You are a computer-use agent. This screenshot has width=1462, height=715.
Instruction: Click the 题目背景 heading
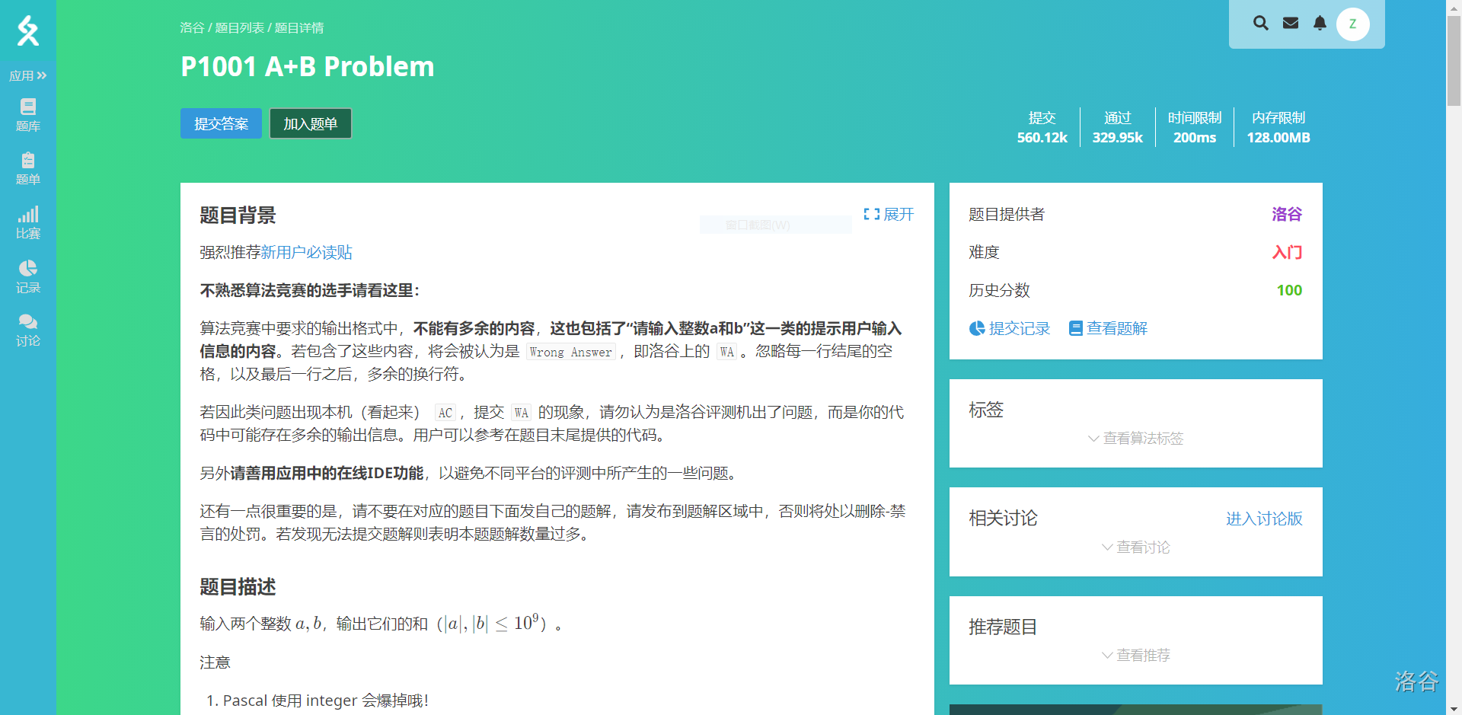click(x=238, y=215)
